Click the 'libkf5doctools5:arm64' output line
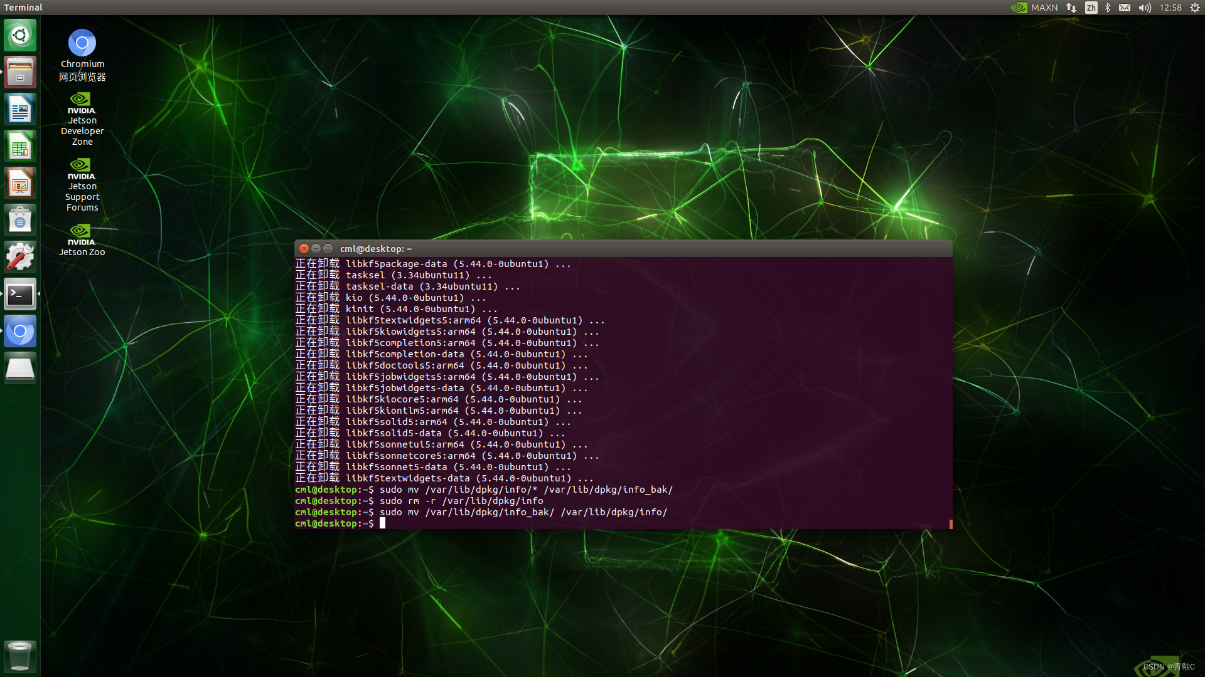 [442, 365]
